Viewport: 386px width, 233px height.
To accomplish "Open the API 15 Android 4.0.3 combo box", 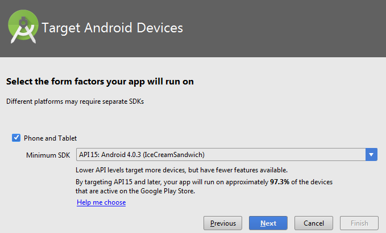I will (x=221, y=154).
